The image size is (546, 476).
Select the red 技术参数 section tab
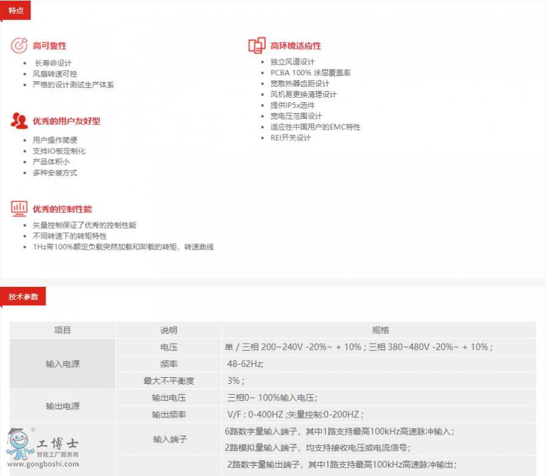click(x=23, y=297)
